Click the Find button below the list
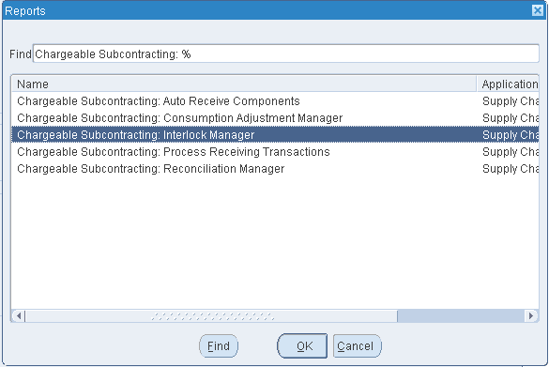The width and height of the screenshot is (549, 367). (x=219, y=346)
